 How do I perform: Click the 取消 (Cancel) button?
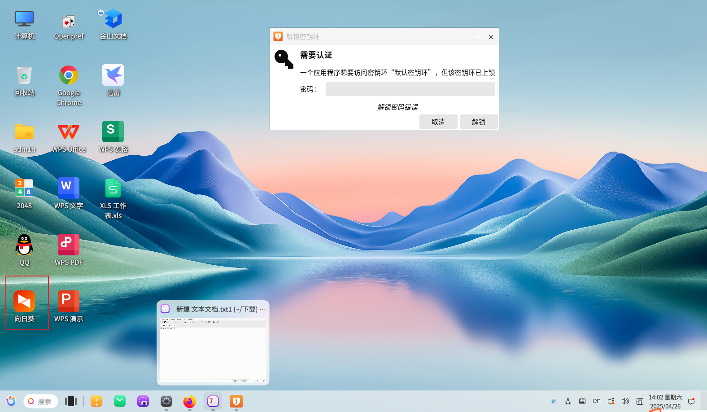pos(438,122)
